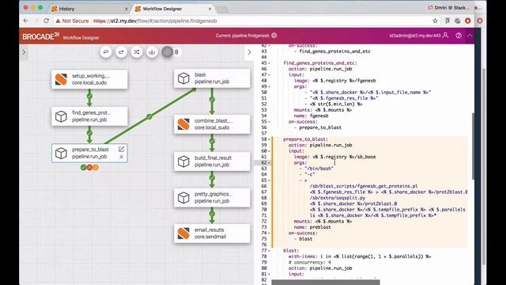Image resolution: width=506 pixels, height=285 pixels.
Task: Fold the prepare_to_blast block at line 58
Action: click(269, 139)
